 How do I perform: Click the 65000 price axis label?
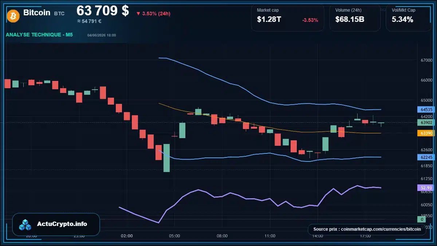(x=426, y=100)
